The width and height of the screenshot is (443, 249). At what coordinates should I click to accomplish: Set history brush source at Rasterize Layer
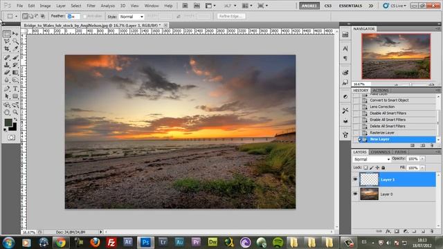tap(355, 133)
